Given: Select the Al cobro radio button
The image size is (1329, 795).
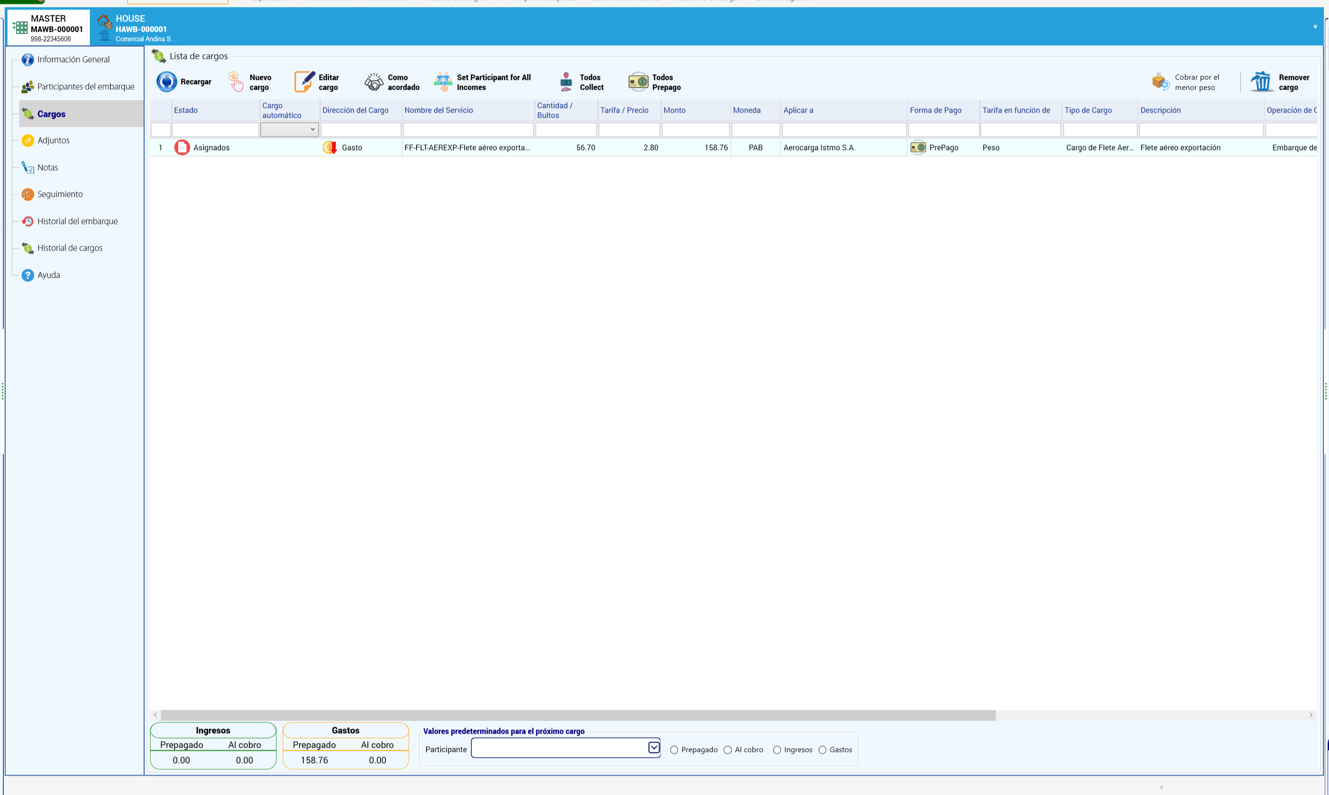Looking at the screenshot, I should tap(728, 750).
